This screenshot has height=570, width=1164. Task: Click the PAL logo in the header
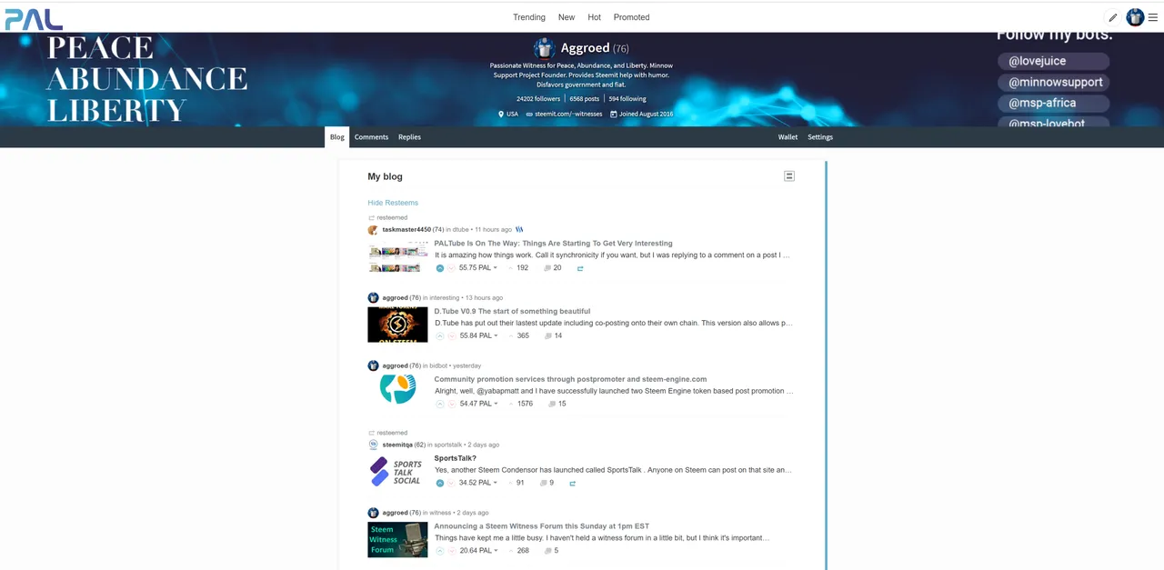(x=34, y=17)
